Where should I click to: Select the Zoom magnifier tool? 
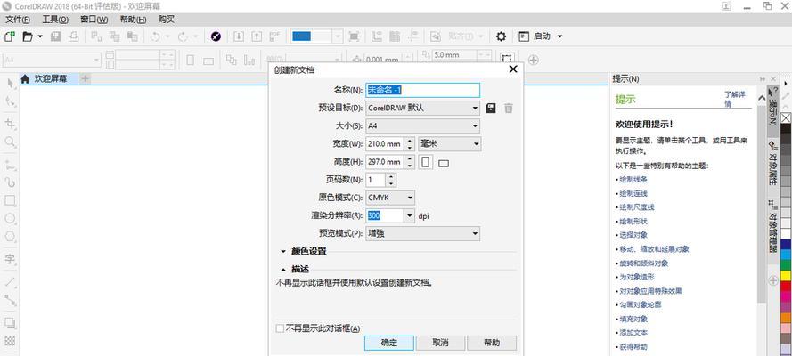[10, 142]
